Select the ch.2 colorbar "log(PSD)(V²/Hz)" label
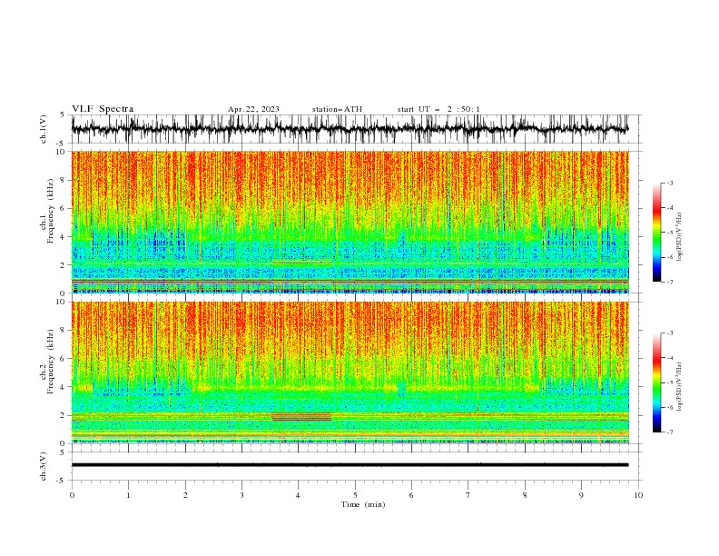The width and height of the screenshot is (719, 556). (x=679, y=387)
